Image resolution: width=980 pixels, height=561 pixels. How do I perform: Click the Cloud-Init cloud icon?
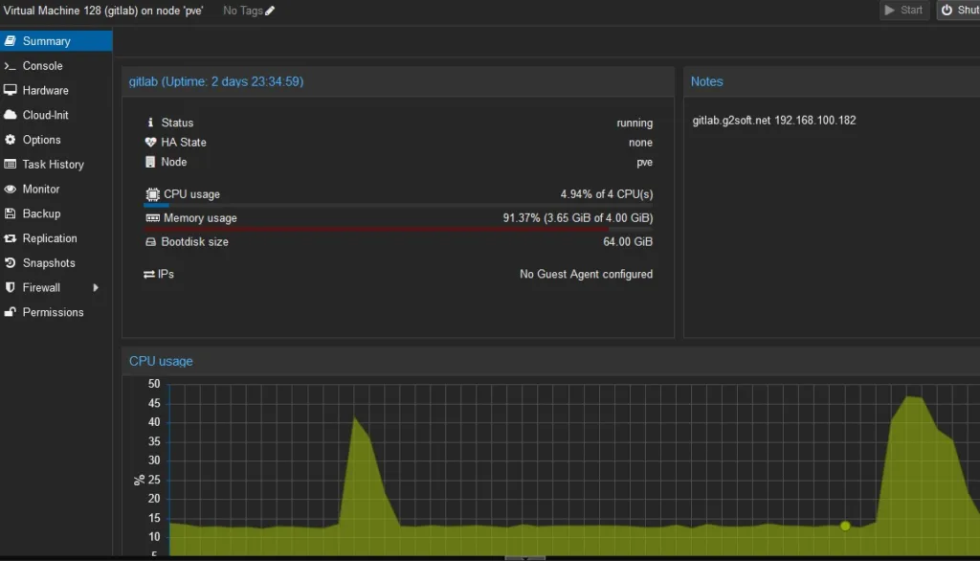pos(10,115)
